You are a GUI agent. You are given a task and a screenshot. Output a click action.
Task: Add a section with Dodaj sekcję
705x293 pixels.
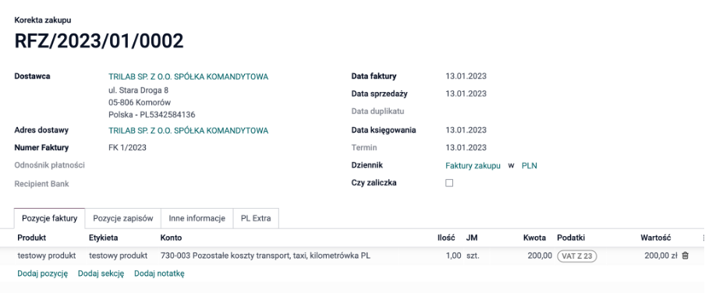pos(101,274)
